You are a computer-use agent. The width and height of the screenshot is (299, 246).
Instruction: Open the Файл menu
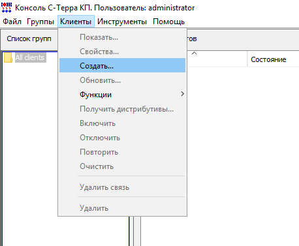[x=12, y=22]
